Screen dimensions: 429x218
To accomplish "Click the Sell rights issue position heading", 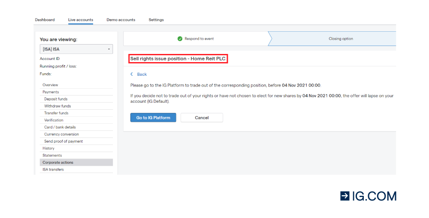I will pos(178,59).
